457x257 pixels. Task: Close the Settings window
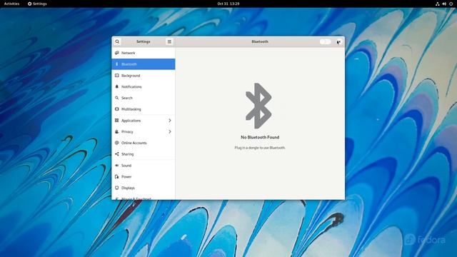[x=338, y=41]
